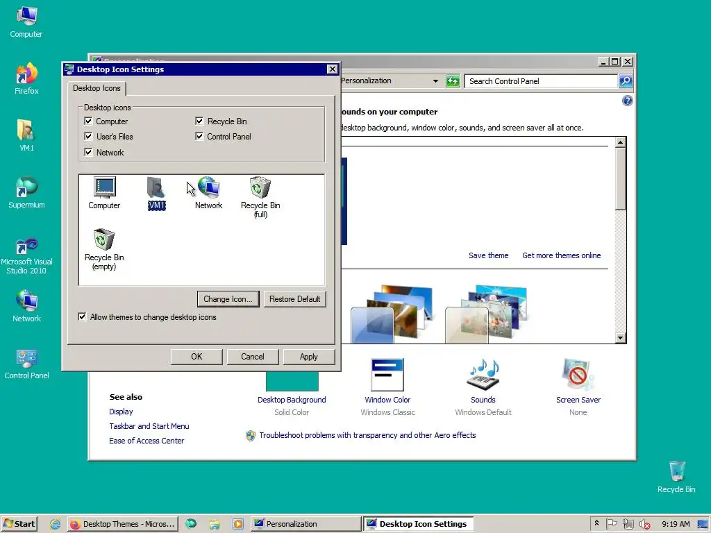Open the address bar dropdown arrow in Personalization
The image size is (711, 533).
click(x=435, y=81)
